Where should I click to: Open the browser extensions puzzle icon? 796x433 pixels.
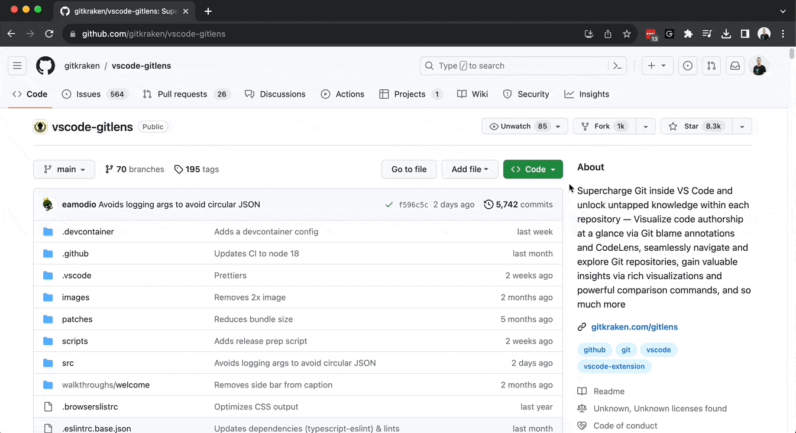688,34
